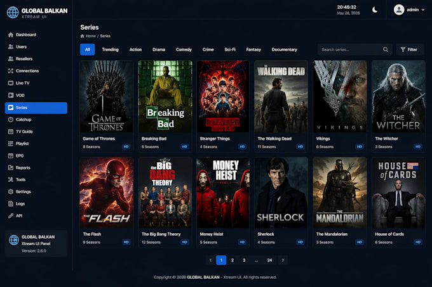Select the All category tab
The image size is (432, 287).
tap(87, 49)
